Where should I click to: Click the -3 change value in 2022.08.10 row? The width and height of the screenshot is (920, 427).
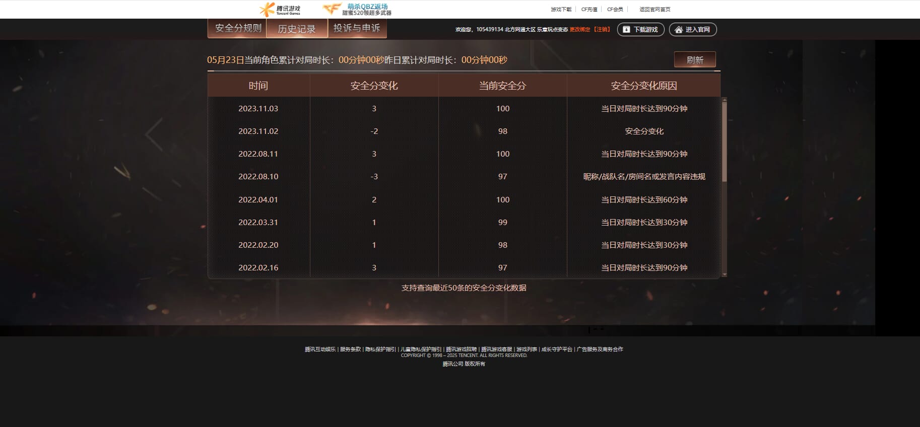point(374,177)
